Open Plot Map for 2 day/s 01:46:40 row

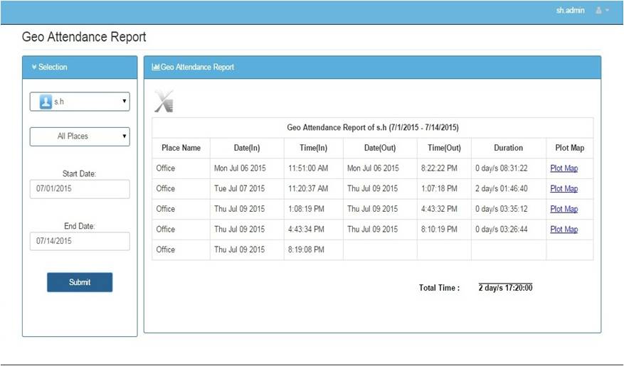pos(564,188)
